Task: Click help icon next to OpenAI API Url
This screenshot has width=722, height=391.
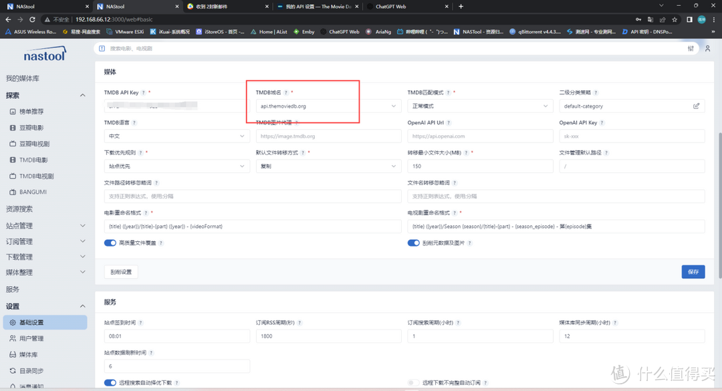Action: pyautogui.click(x=449, y=123)
